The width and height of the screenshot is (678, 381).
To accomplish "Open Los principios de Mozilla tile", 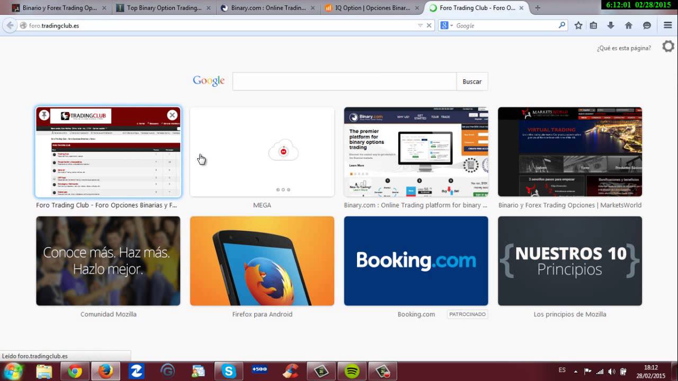I will point(570,261).
